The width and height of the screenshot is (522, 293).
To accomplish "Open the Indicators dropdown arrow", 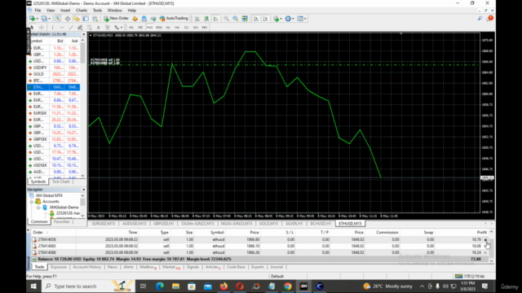I will pyautogui.click(x=281, y=19).
